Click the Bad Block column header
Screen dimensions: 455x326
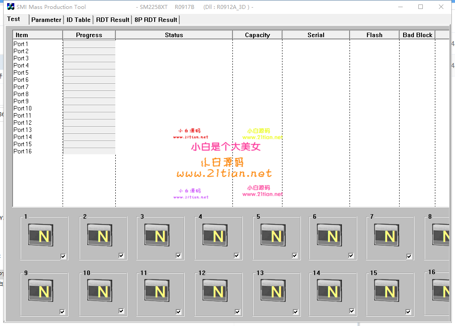[x=417, y=35]
